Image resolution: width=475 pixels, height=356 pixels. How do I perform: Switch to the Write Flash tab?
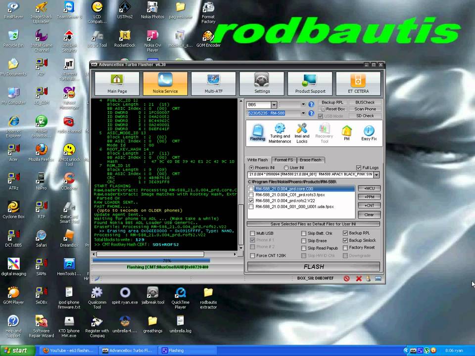(x=257, y=160)
